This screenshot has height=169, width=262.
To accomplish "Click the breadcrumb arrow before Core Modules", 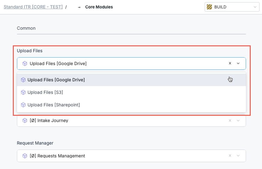I will click(x=79, y=7).
